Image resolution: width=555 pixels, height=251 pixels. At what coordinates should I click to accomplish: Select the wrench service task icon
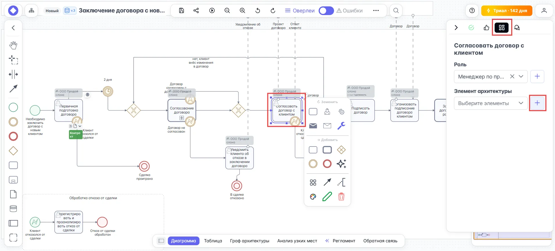click(x=341, y=126)
